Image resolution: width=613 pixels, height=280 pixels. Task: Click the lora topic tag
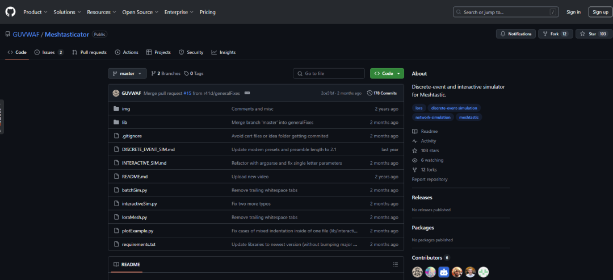(419, 107)
